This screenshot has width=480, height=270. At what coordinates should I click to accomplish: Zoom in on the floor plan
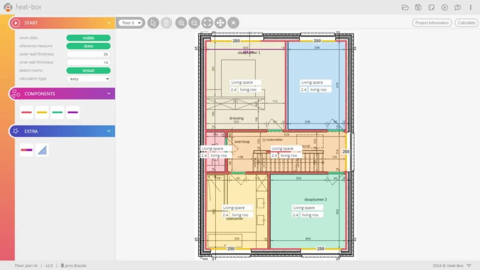pos(181,23)
